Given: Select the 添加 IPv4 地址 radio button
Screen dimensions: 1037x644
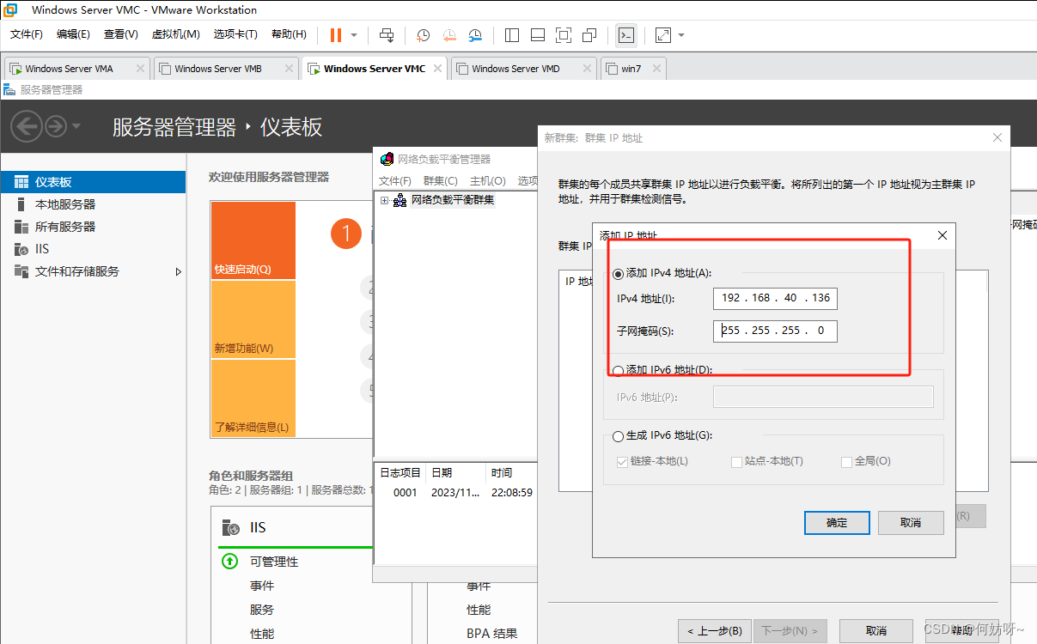Looking at the screenshot, I should click(x=618, y=274).
